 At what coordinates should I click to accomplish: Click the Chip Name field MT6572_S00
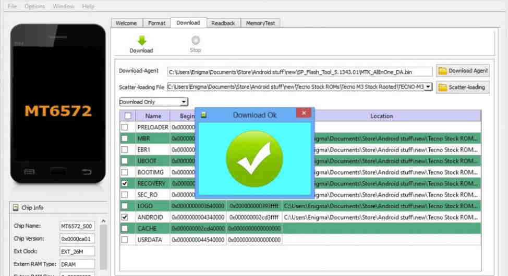[x=77, y=226]
